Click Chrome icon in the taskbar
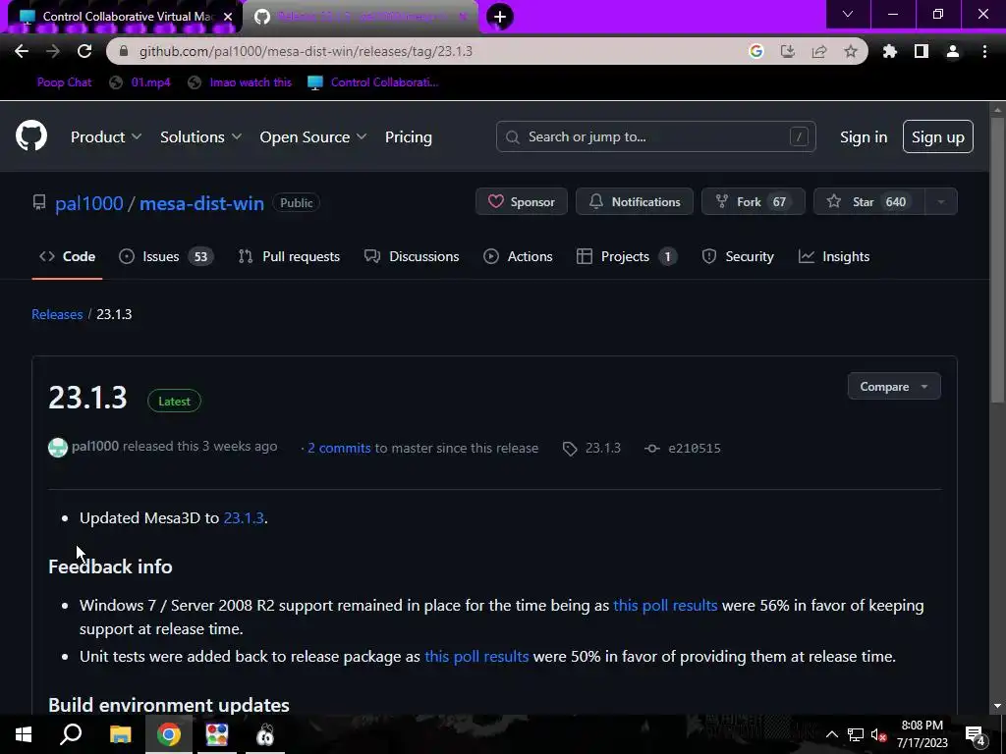 coord(169,734)
